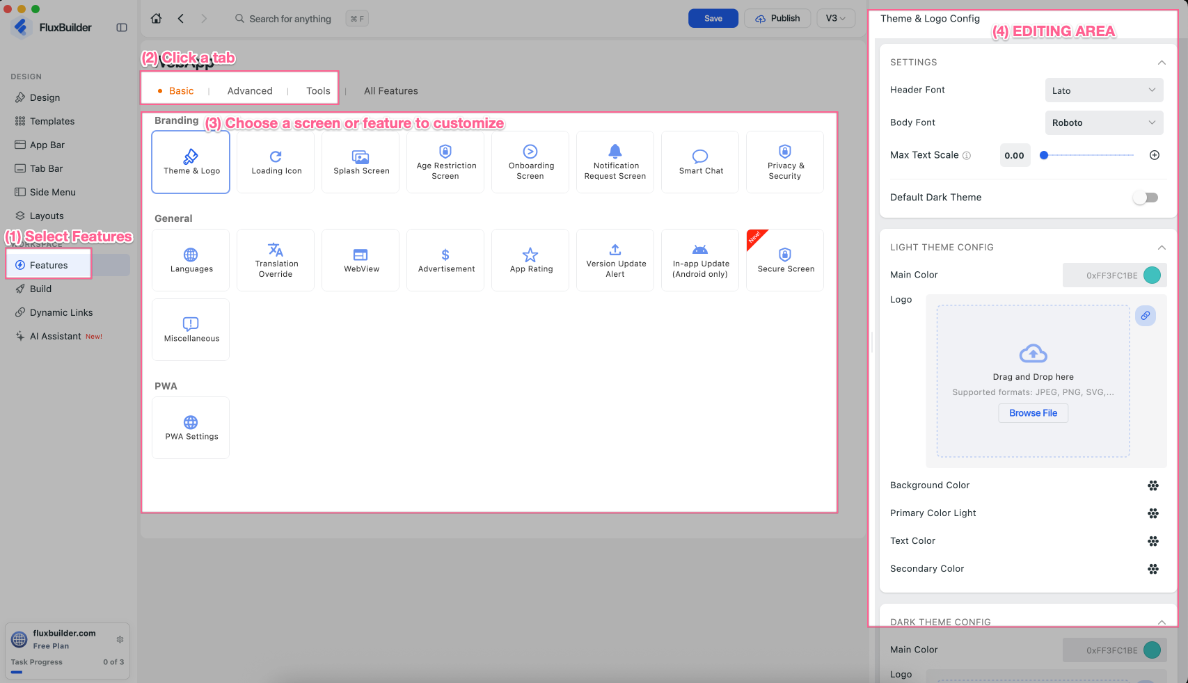Click the Search for anything field
Viewport: 1188px width, 683px height.
[x=301, y=19]
